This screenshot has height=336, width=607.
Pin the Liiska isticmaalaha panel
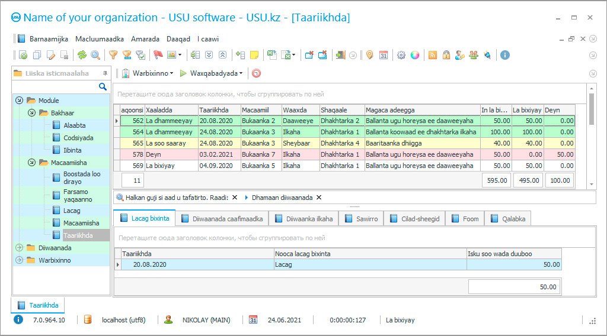click(105, 73)
